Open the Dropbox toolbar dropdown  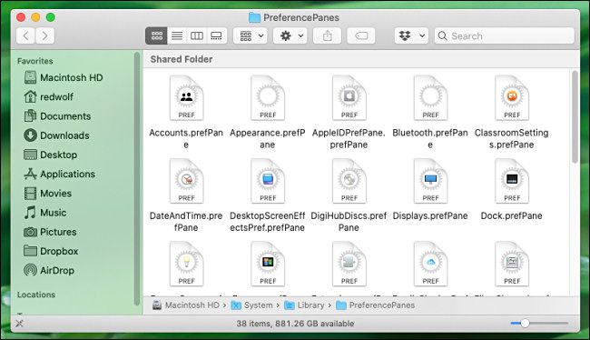click(412, 35)
